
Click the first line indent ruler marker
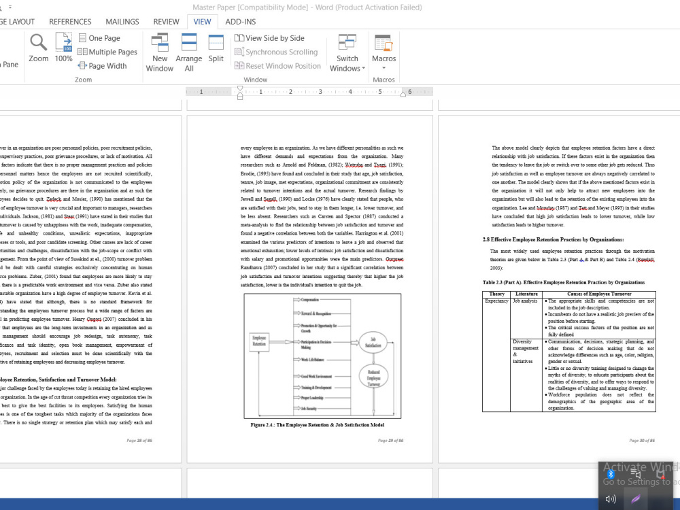click(x=240, y=88)
